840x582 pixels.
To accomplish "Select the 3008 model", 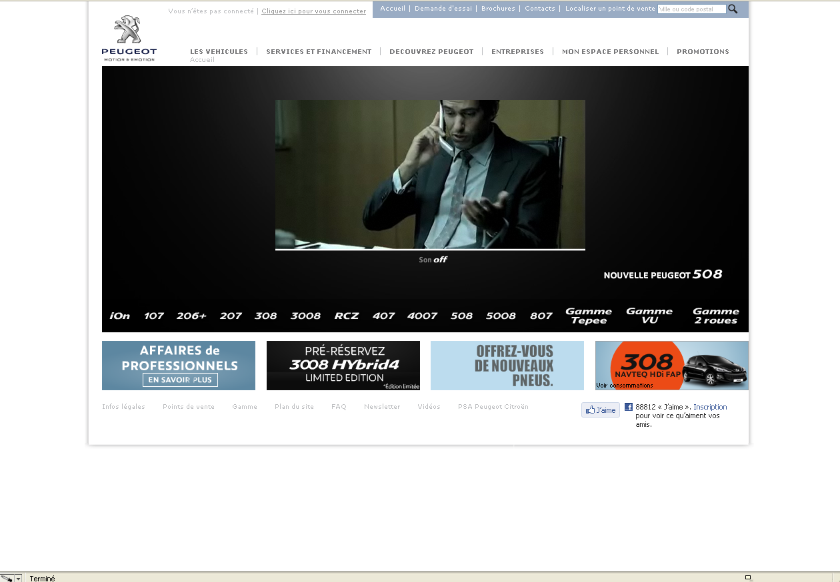I will tap(305, 316).
